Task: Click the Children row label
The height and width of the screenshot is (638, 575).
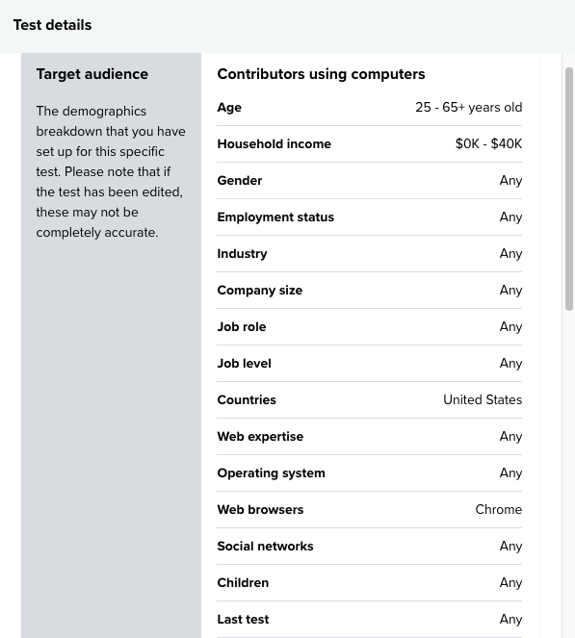Action: coord(243,582)
